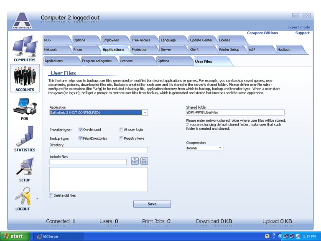Select the main Applications tab
The height and width of the screenshot is (241, 321).
pyautogui.click(x=114, y=50)
